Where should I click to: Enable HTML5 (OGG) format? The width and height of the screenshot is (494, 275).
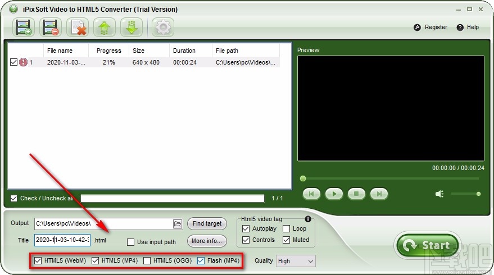coord(147,260)
